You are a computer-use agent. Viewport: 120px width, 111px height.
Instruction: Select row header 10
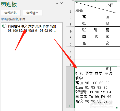[x=70, y=87]
